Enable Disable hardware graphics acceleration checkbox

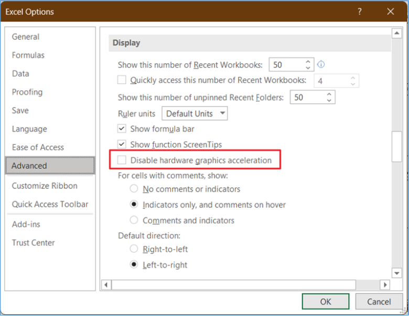click(122, 160)
